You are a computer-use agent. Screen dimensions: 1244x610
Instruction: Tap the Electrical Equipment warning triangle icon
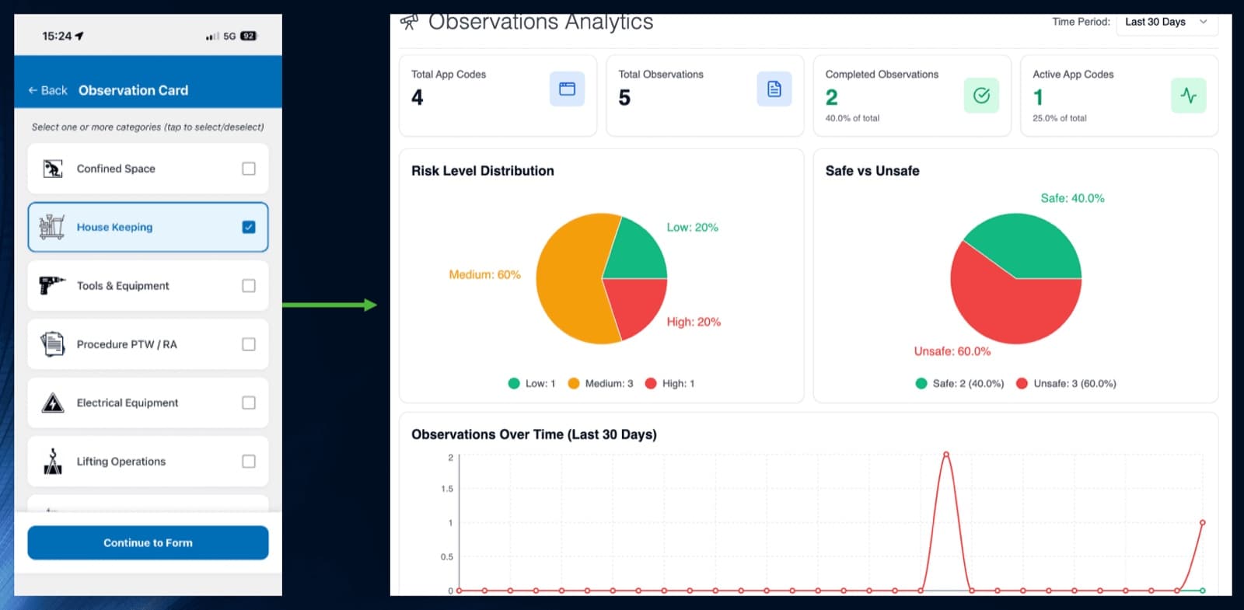click(x=53, y=403)
